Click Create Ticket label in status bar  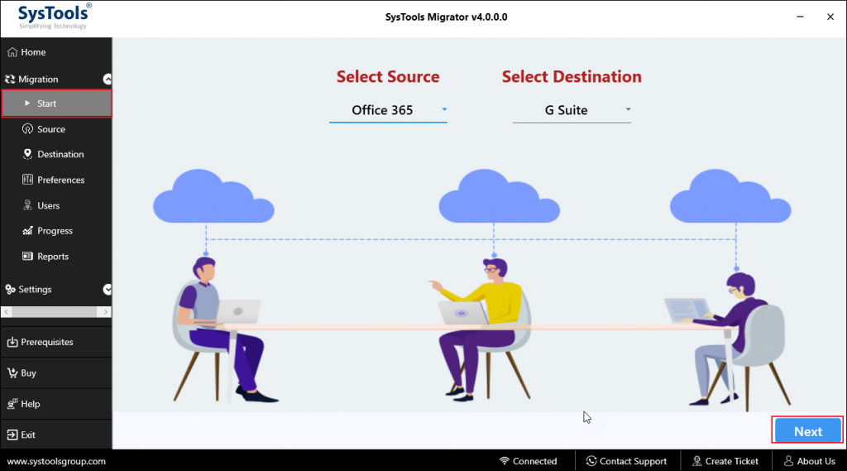[x=732, y=461]
